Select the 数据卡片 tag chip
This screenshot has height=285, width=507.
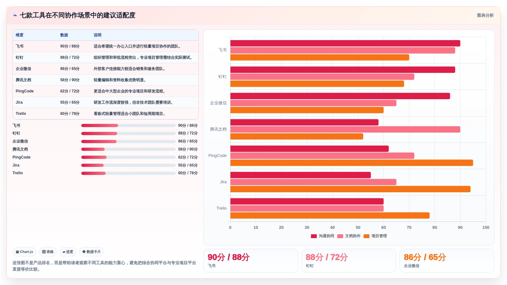click(x=92, y=252)
